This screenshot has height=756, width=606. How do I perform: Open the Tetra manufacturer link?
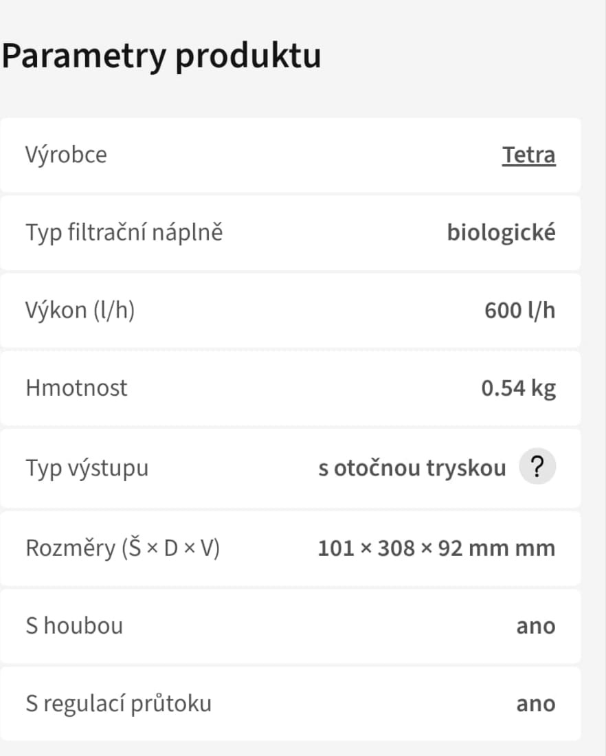point(528,155)
